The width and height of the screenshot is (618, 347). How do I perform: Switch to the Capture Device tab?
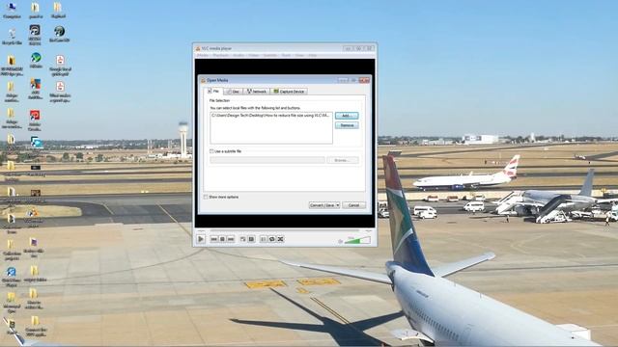[289, 92]
